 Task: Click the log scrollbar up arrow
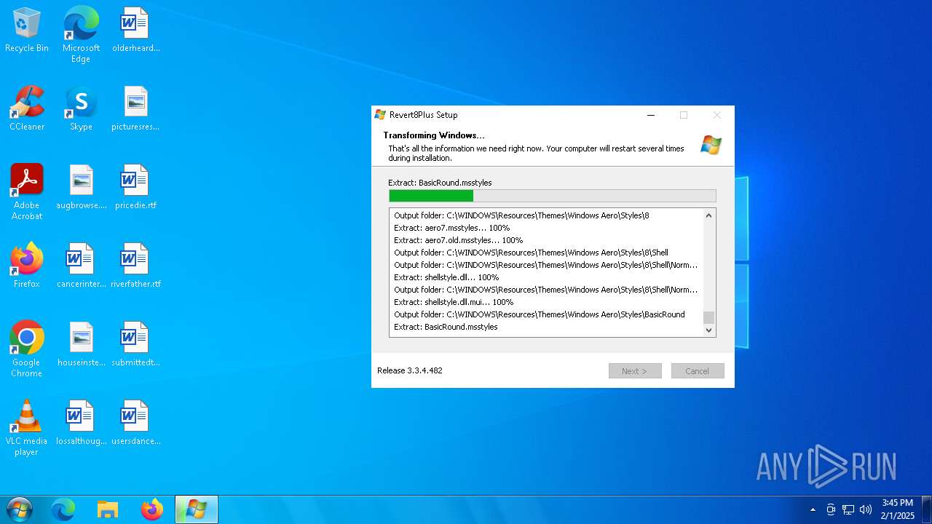709,215
